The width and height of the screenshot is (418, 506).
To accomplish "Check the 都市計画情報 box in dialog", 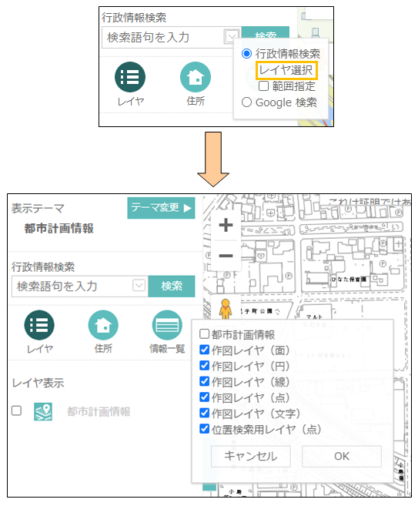I will click(205, 333).
